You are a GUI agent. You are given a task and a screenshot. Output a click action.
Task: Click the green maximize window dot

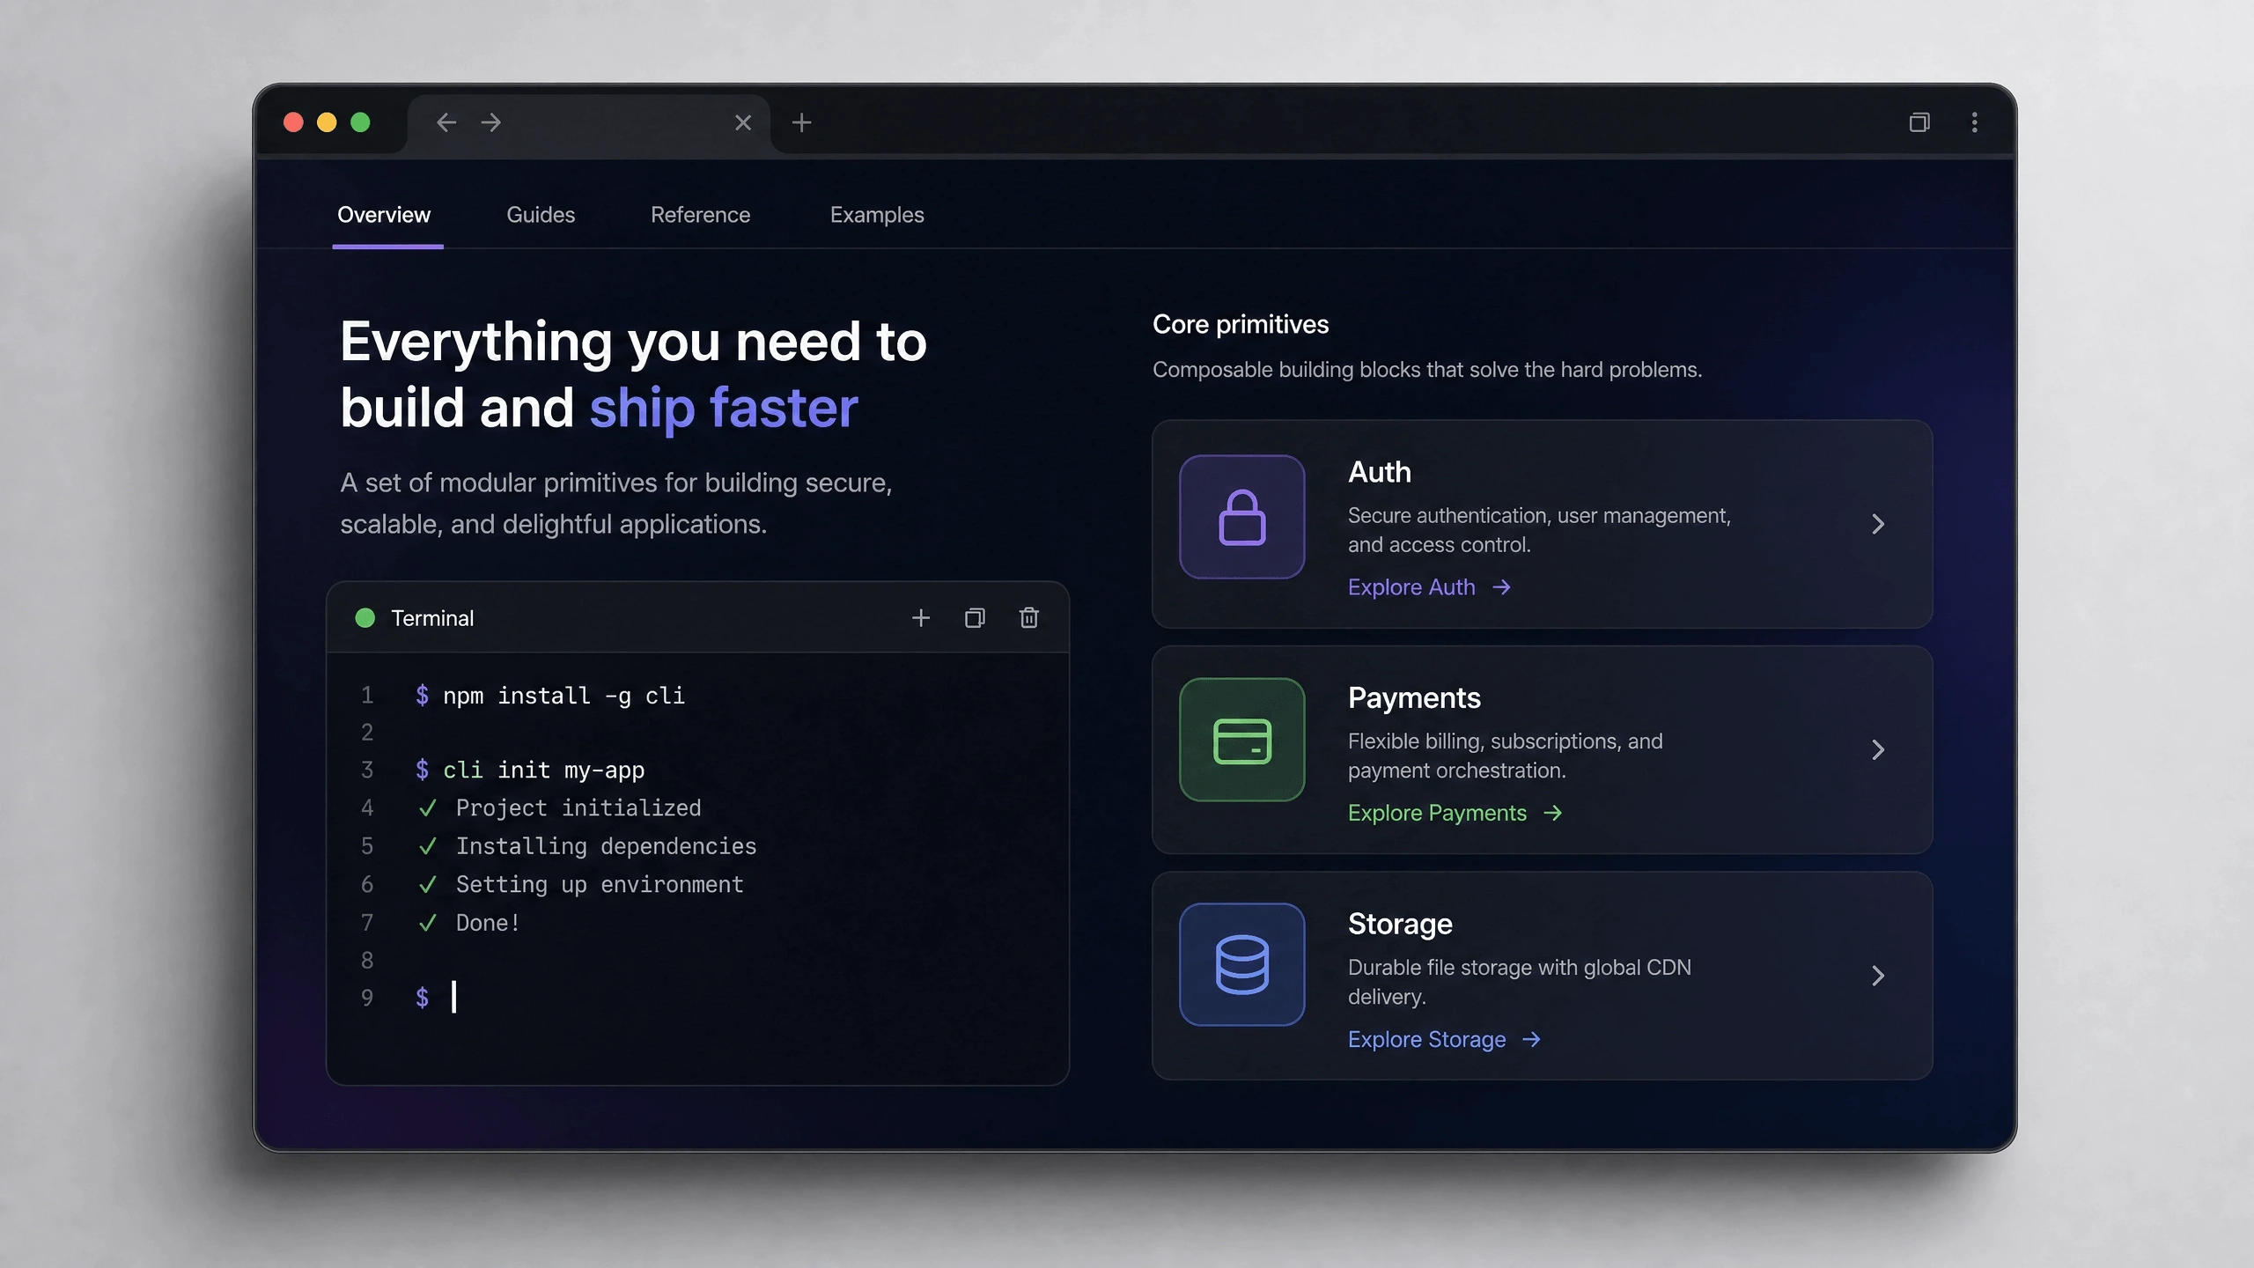click(360, 122)
